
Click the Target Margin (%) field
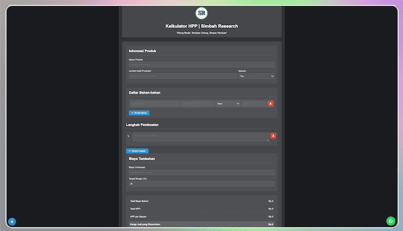click(x=201, y=184)
